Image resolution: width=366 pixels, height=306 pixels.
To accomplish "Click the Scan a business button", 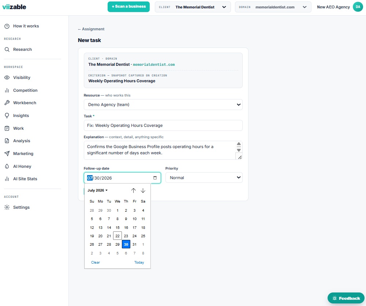I will 128,7.
